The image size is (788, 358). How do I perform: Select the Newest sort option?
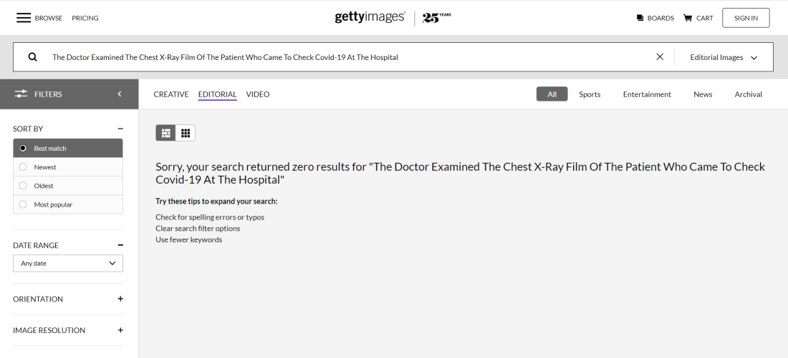(68, 167)
